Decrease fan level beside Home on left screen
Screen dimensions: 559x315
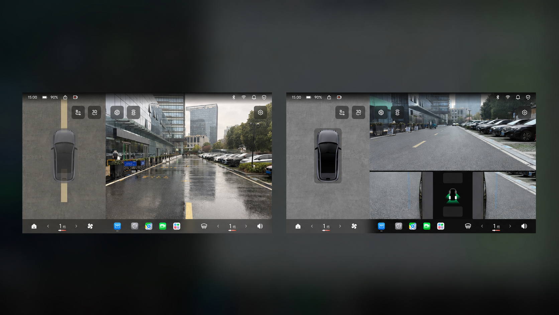point(48,226)
